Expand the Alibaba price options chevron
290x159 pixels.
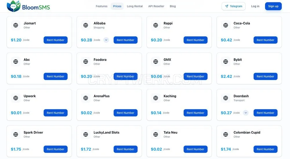(106, 40)
